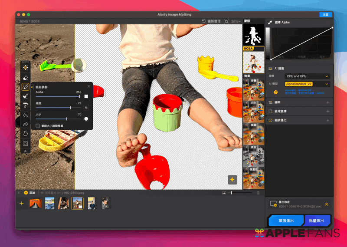Open the CPU and GPU hardware dropdown
The height and width of the screenshot is (247, 347).
click(x=307, y=76)
